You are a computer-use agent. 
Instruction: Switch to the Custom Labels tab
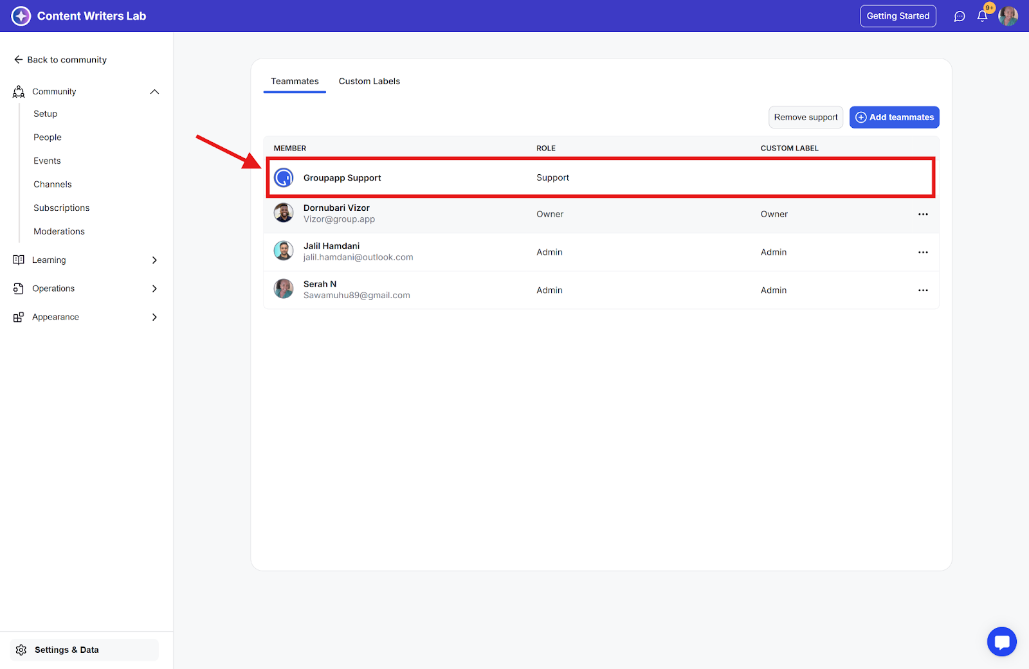[x=369, y=82]
